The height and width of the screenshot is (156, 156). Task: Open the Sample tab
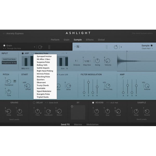click(77, 40)
